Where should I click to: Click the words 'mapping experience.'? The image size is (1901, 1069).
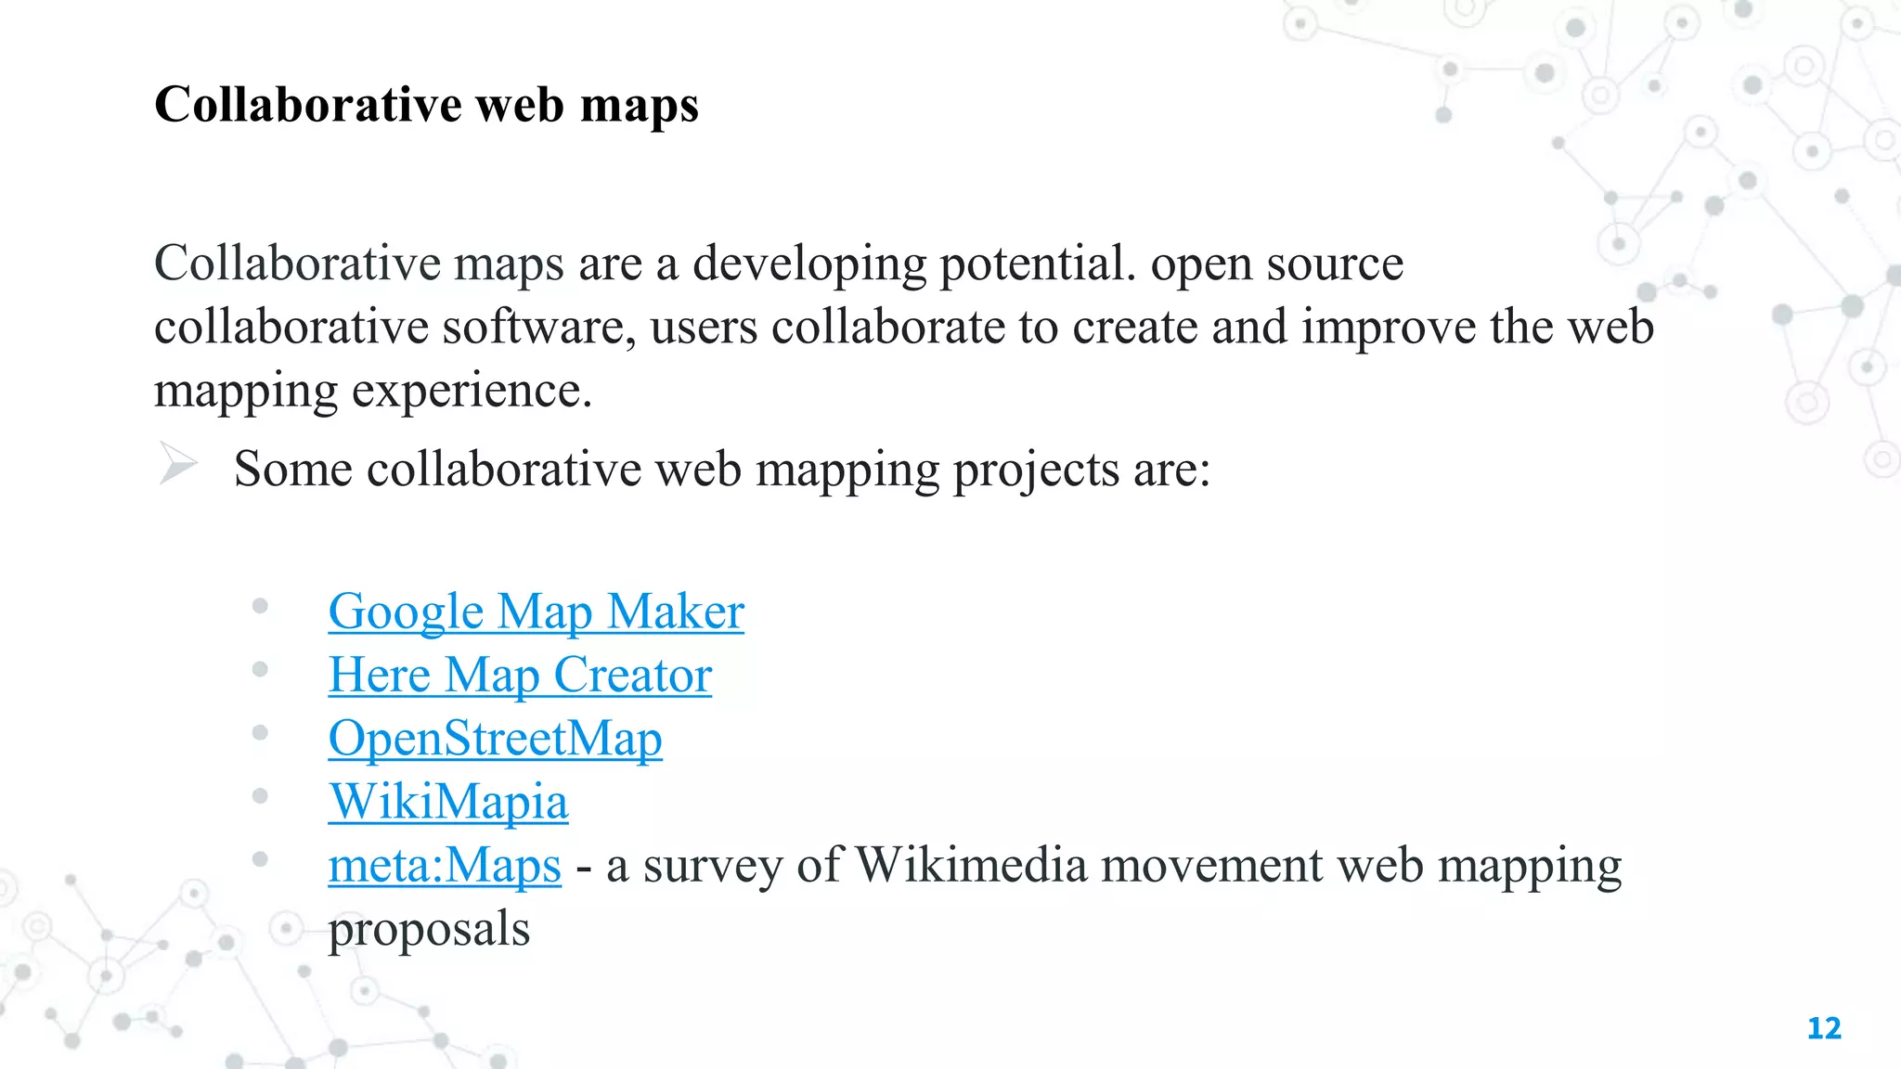[x=373, y=391]
